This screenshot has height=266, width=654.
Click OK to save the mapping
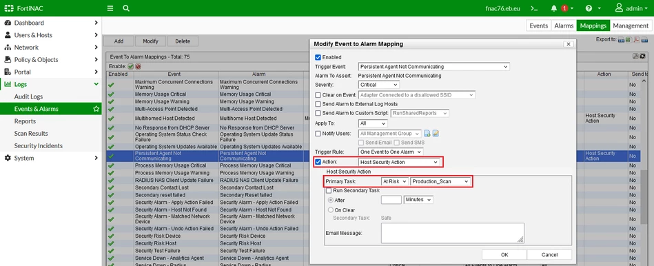(504, 255)
